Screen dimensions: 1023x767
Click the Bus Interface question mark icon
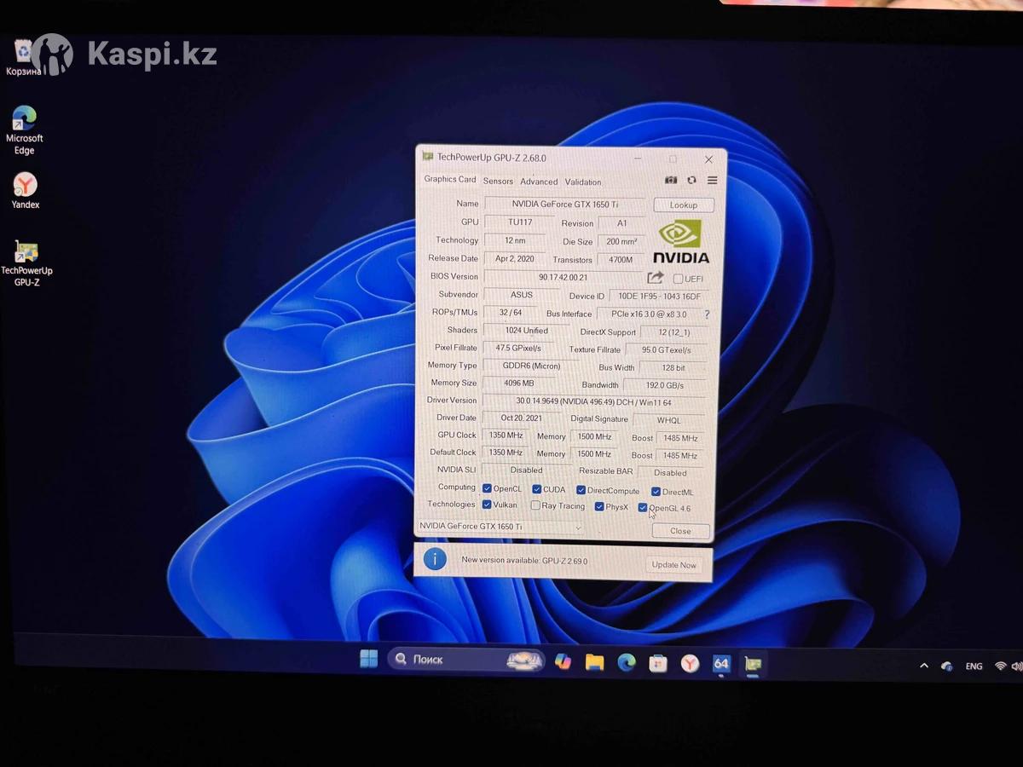coord(706,314)
